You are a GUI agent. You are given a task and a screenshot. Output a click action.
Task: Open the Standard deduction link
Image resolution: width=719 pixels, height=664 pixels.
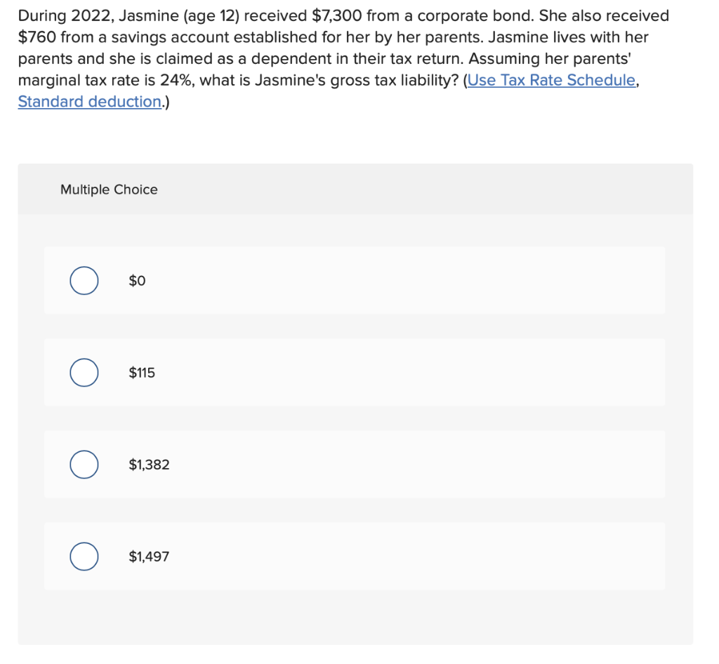(90, 101)
